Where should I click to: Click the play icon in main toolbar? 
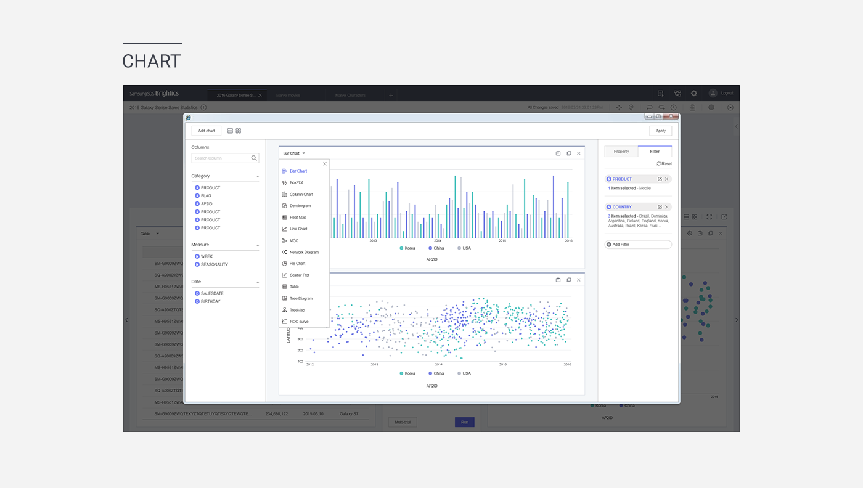(x=730, y=108)
